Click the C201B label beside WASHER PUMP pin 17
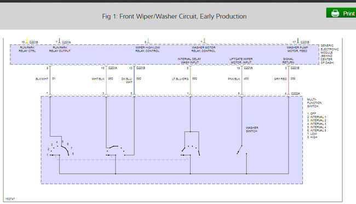Viewport: 356px width, 204px height. click(x=305, y=42)
